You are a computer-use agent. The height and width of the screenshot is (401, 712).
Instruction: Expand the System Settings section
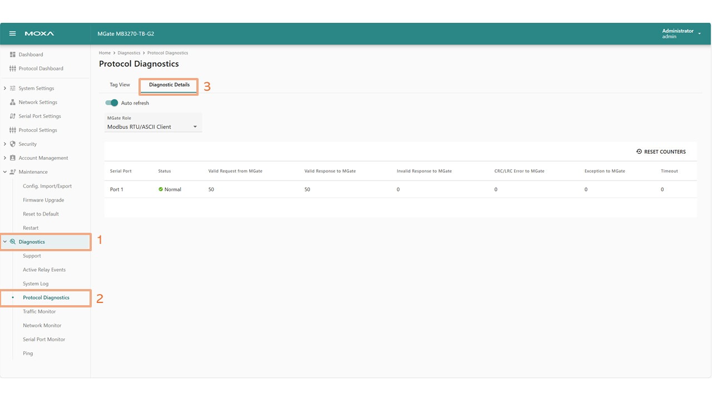5,89
